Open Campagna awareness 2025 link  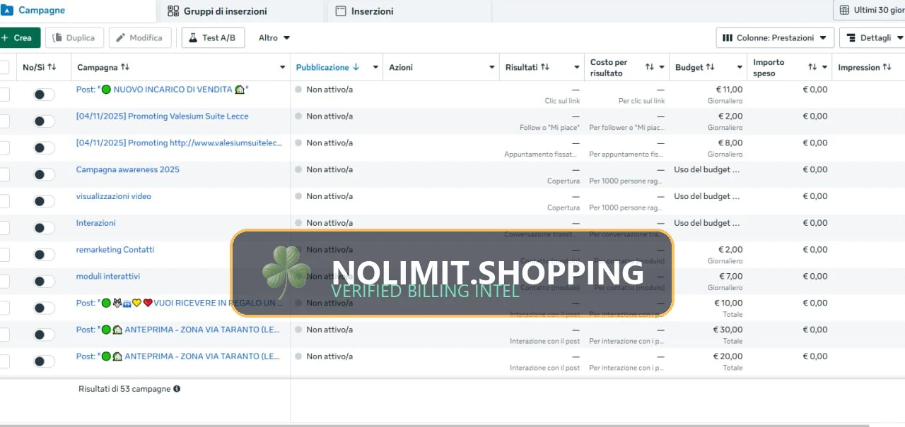(128, 169)
